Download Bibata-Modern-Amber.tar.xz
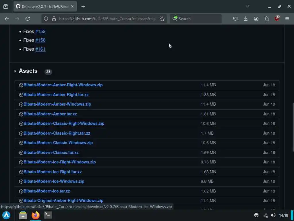The height and width of the screenshot is (221, 294). pos(50,114)
